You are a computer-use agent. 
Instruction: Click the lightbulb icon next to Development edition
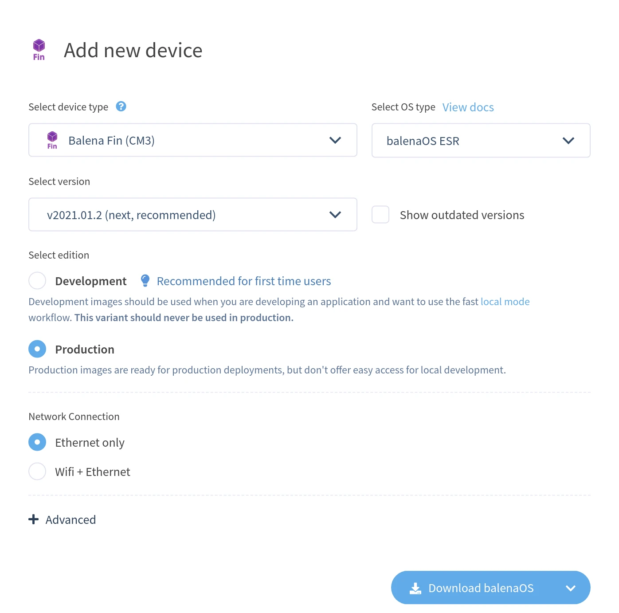tap(145, 280)
